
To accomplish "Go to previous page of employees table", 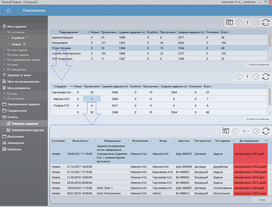I will coord(239,76).
